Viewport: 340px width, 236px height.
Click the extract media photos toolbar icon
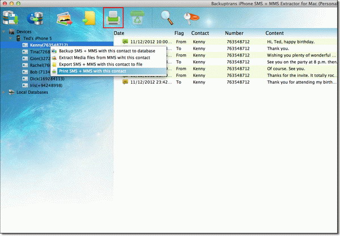(x=64, y=19)
